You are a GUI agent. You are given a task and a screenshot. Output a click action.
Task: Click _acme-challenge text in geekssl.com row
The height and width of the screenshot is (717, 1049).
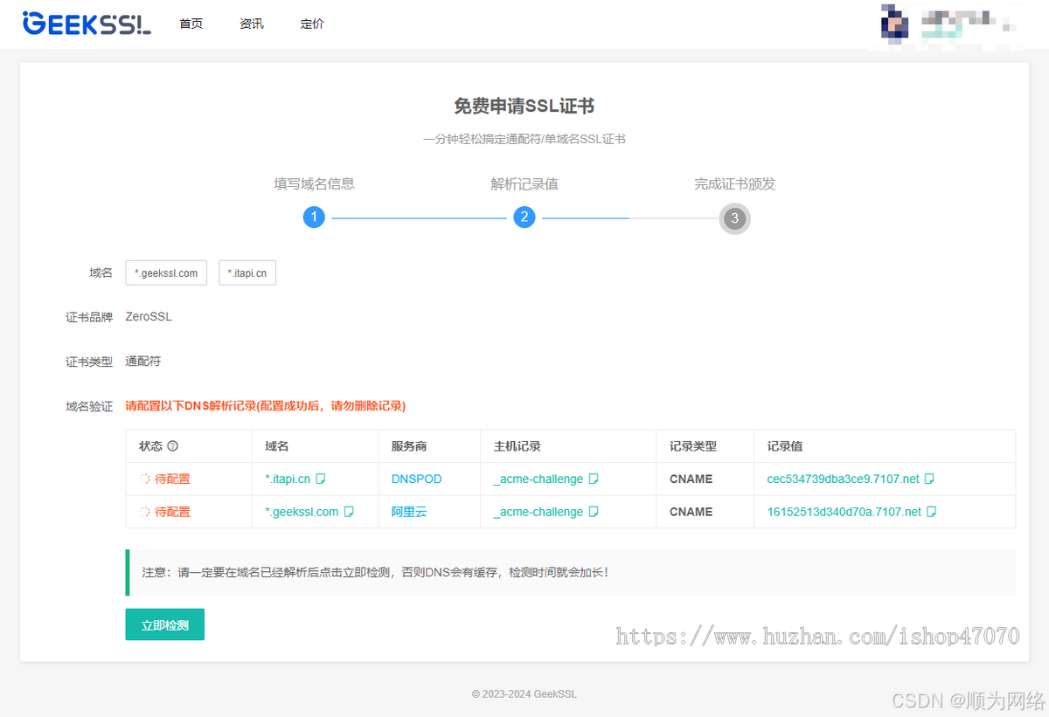(538, 512)
